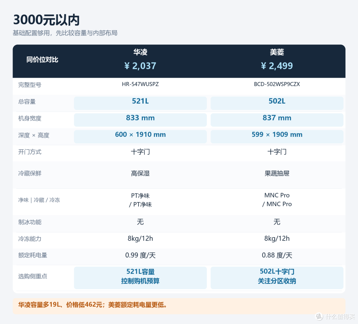The height and width of the screenshot is (324, 358).
Task: Click '无' in the 华凌 ice-making cell
Action: tap(140, 222)
